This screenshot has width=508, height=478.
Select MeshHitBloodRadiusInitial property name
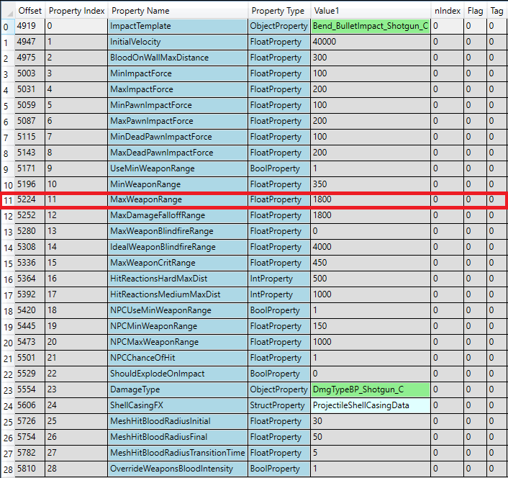click(178, 421)
